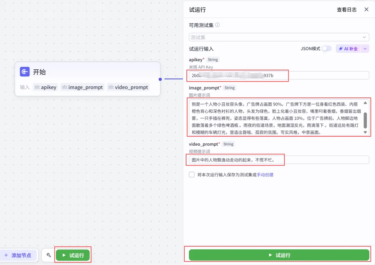This screenshot has height=265, width=375.
Task: Click into the apikey input field
Action: click(279, 76)
